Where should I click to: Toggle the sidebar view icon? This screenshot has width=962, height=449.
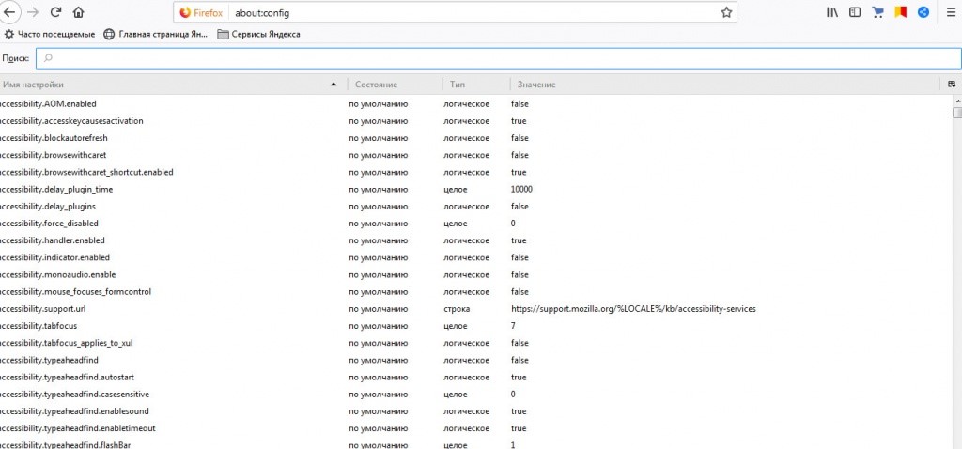(855, 13)
